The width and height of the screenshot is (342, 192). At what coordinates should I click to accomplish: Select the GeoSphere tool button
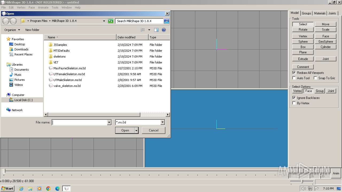[x=325, y=42]
